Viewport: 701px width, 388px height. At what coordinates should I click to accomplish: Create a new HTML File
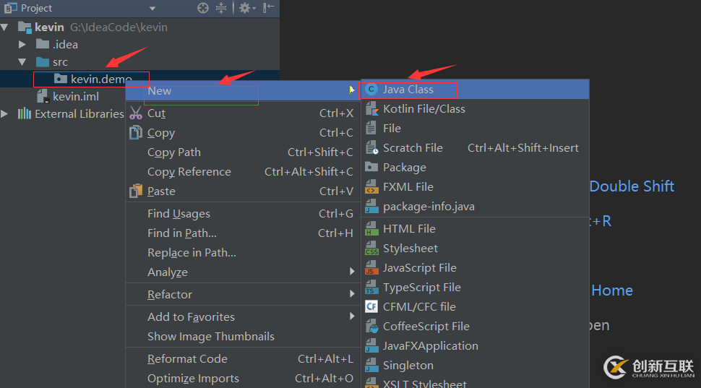pos(475,229)
